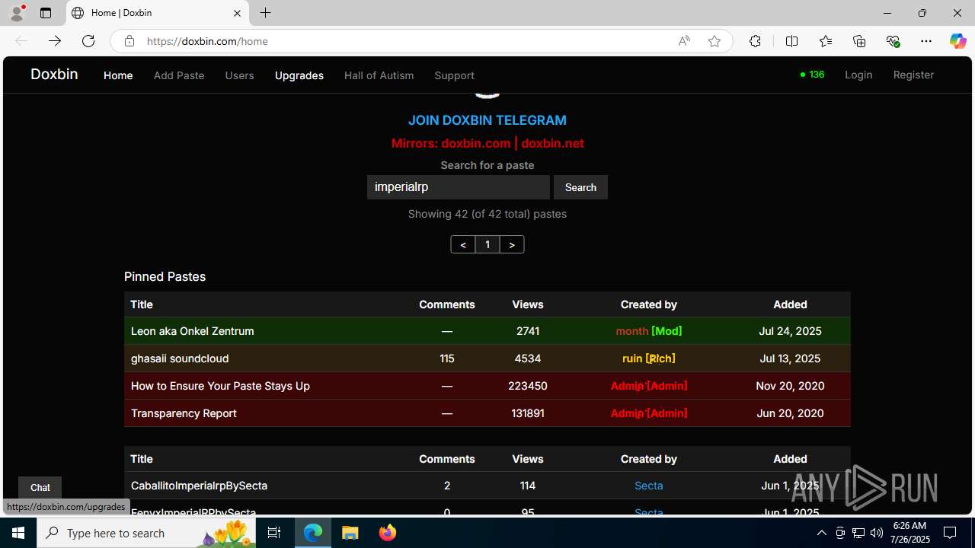Open the ruin [Rich] user profile

[649, 358]
